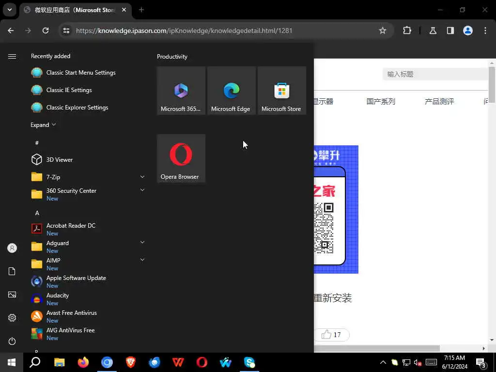
Task: Select the 国产系列 navigation item
Action: pyautogui.click(x=381, y=101)
